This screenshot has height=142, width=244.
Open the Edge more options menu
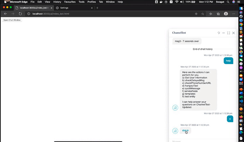pos(233,14)
